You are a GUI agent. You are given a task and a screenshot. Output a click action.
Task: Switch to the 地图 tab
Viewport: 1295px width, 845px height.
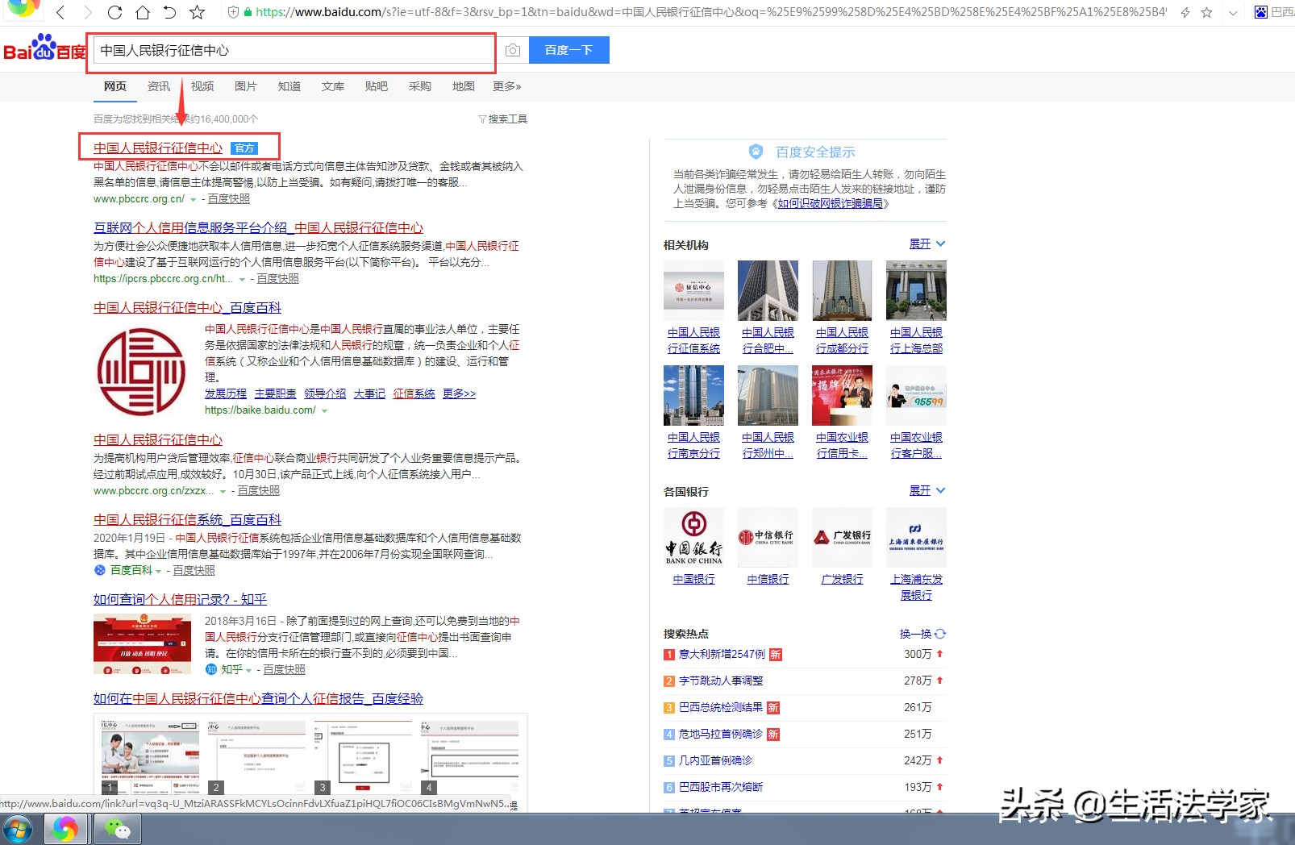point(463,86)
